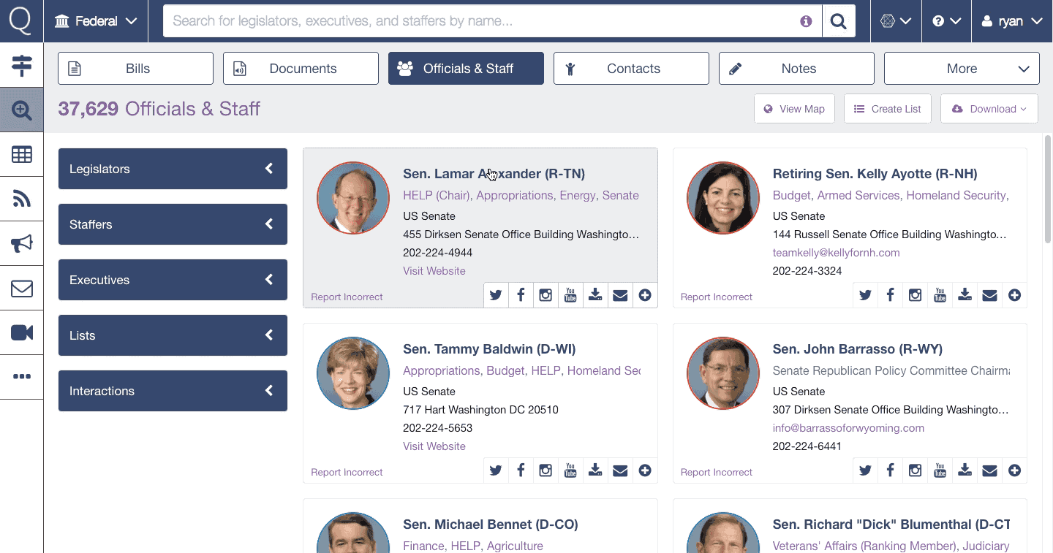
Task: Open the video camera sidebar icon
Action: pyautogui.click(x=22, y=333)
